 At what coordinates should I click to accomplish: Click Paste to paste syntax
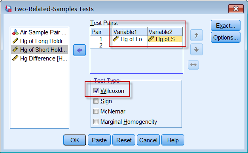click(99, 140)
